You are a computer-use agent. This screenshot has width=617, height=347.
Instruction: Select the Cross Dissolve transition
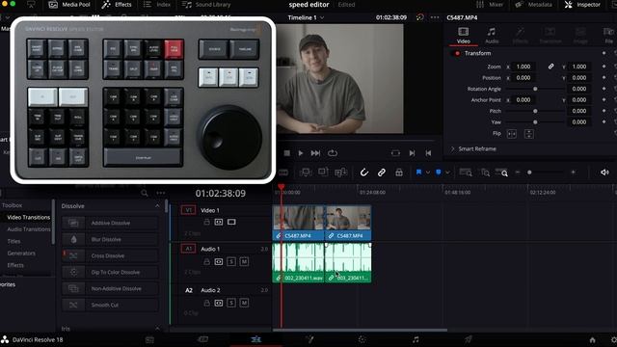pos(111,255)
